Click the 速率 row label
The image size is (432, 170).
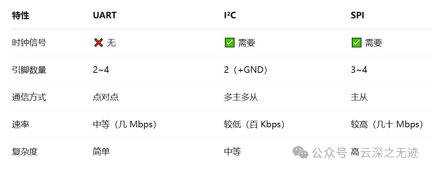point(21,124)
